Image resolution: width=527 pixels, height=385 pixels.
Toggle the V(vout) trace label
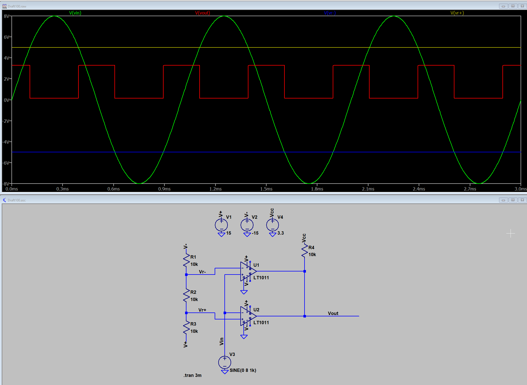pos(203,13)
